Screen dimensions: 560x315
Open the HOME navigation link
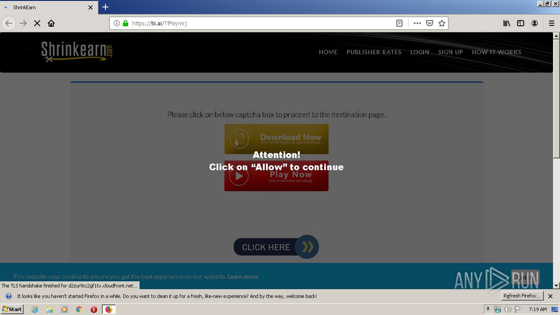(x=328, y=52)
